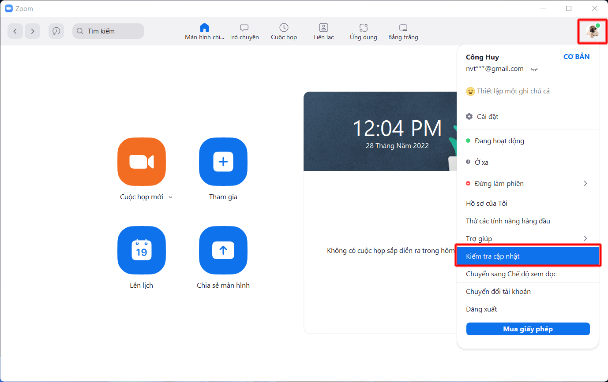
Task: Toggle email visibility next to nvt***@gmail.com
Action: pyautogui.click(x=534, y=69)
